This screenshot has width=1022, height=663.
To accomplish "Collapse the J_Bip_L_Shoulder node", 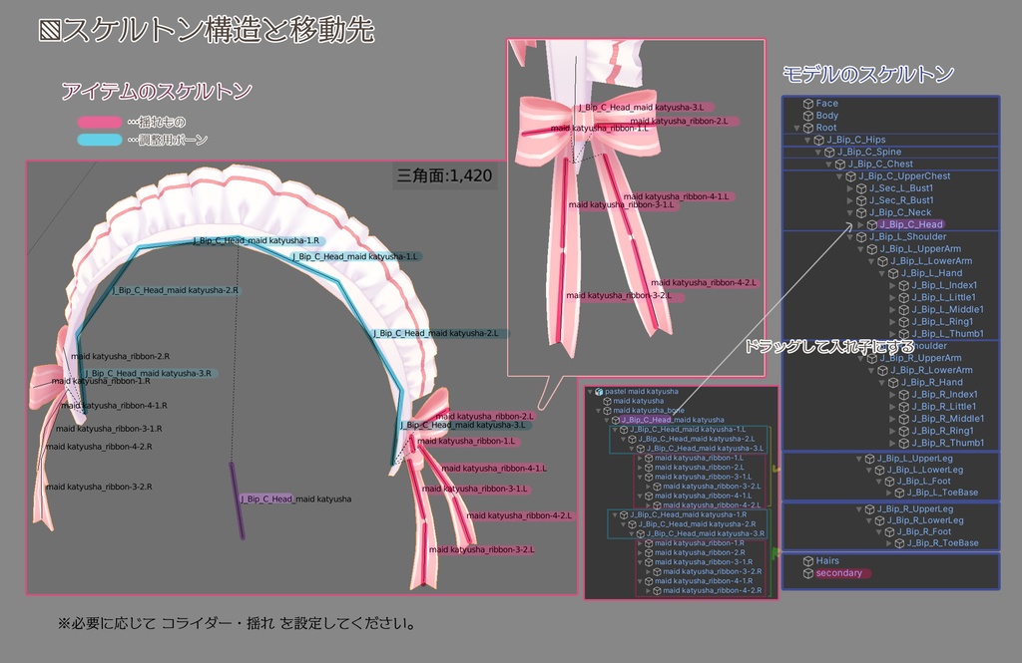I will (x=850, y=237).
